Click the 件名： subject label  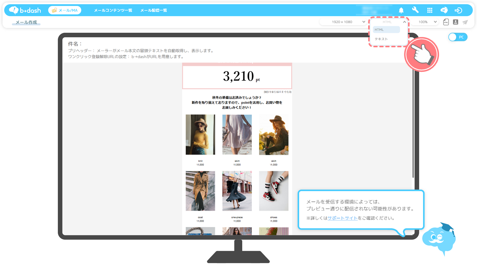pyautogui.click(x=75, y=44)
